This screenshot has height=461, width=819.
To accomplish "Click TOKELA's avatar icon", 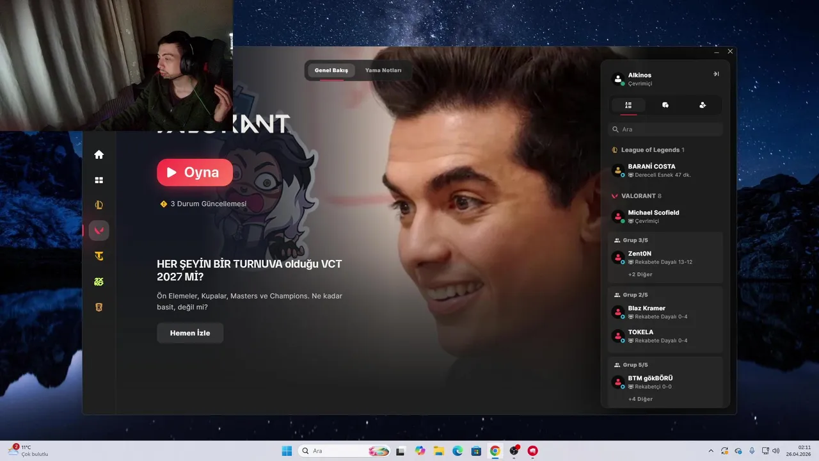I will tap(618, 336).
